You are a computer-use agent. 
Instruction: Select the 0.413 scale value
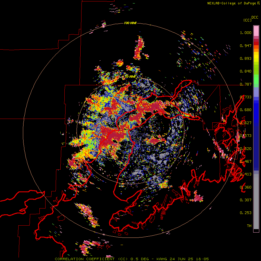[246, 174]
